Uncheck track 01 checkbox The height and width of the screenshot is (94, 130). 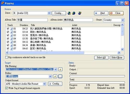[8, 29]
